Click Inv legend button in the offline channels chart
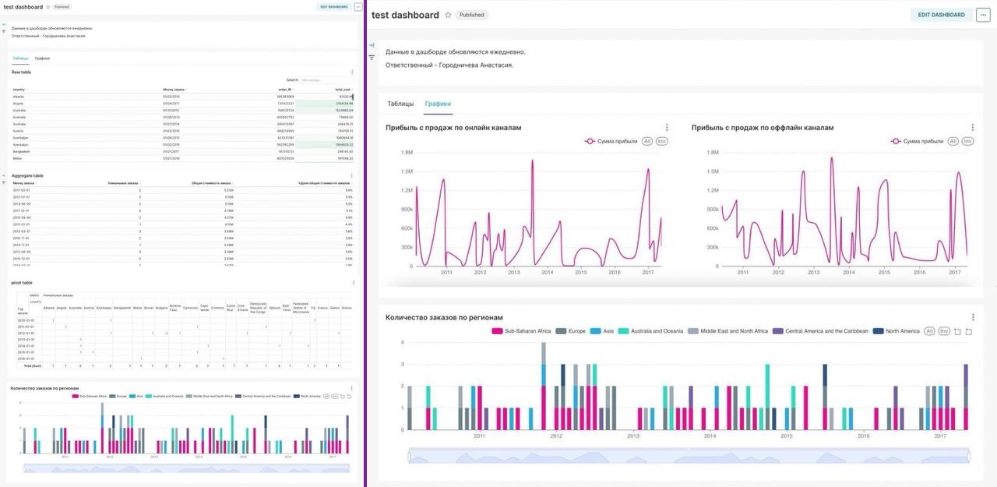997x487 pixels. (967, 141)
